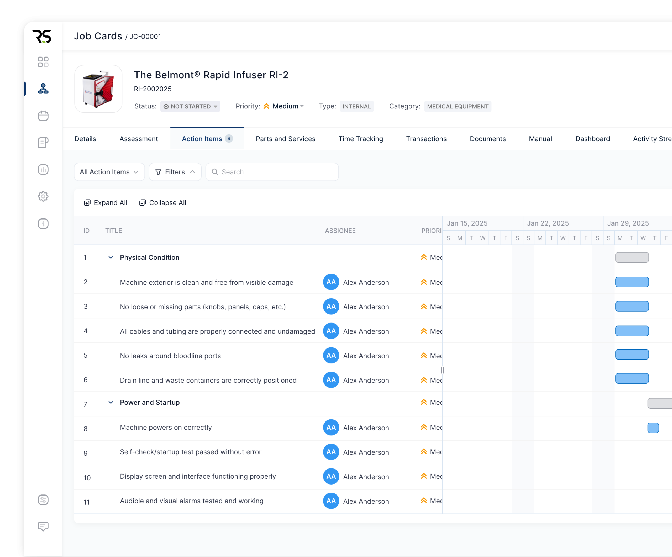Click Alex Anderson avatar in row 8
Image resolution: width=672 pixels, height=557 pixels.
331,427
